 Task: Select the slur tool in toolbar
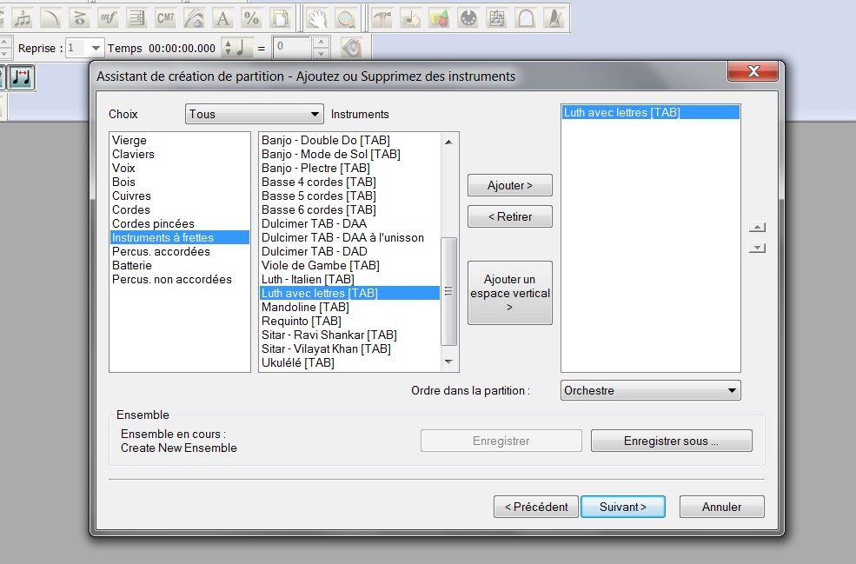(51, 17)
